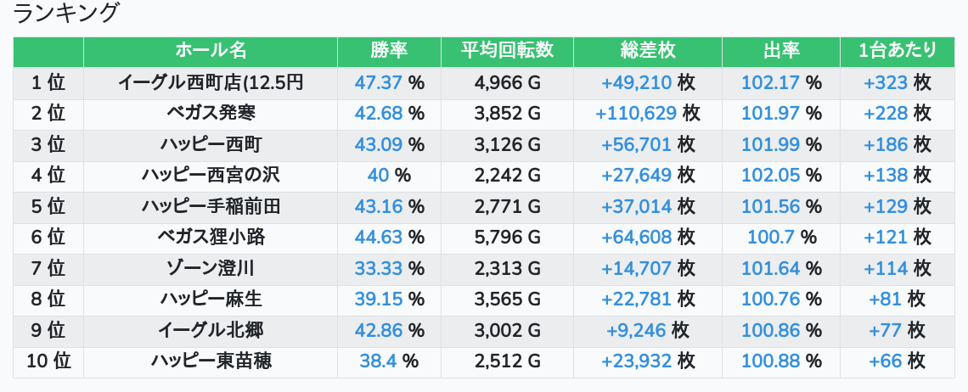Open hall イーグル西町店(12.5円
This screenshot has width=968, height=392.
[211, 82]
